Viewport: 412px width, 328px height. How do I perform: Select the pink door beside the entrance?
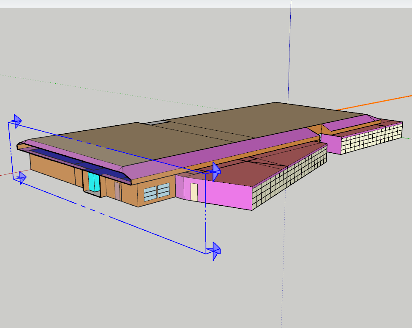click(117, 191)
